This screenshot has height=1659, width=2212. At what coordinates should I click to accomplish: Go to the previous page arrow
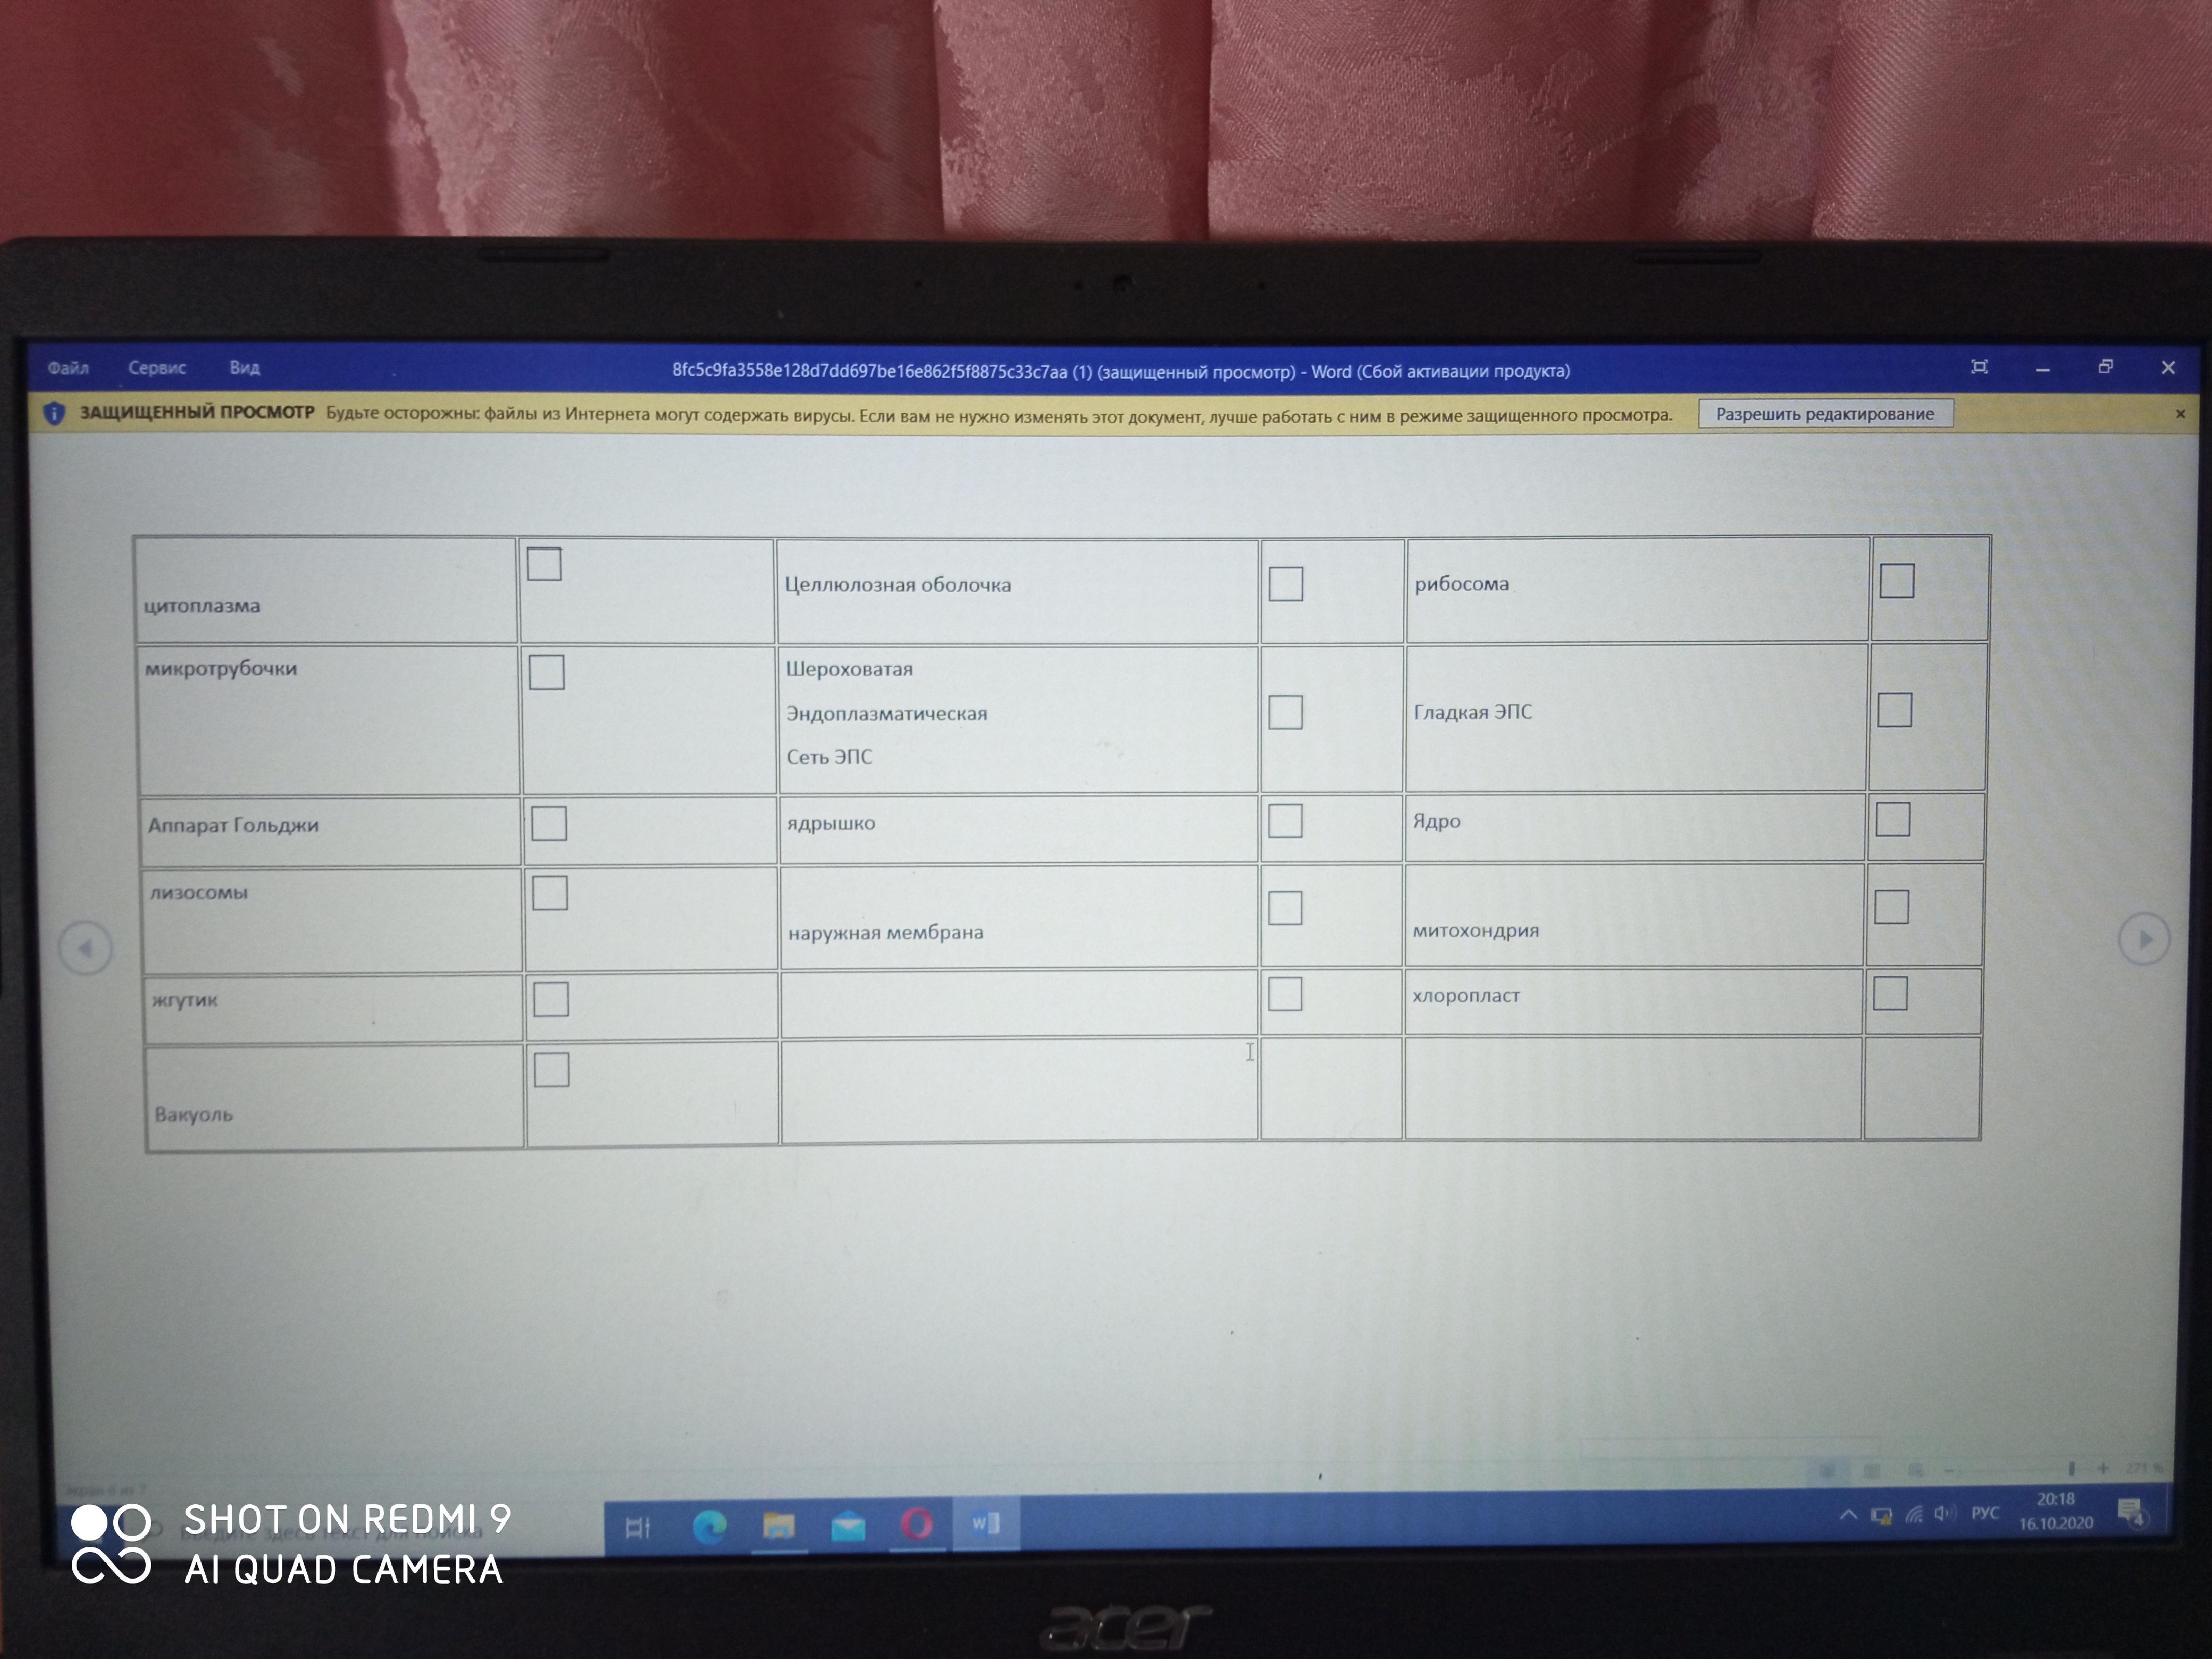tap(85, 948)
